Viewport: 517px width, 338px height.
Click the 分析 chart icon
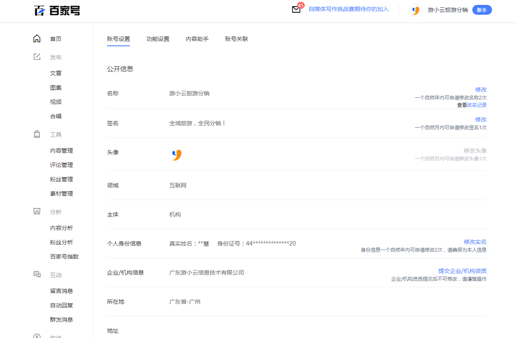point(37,212)
